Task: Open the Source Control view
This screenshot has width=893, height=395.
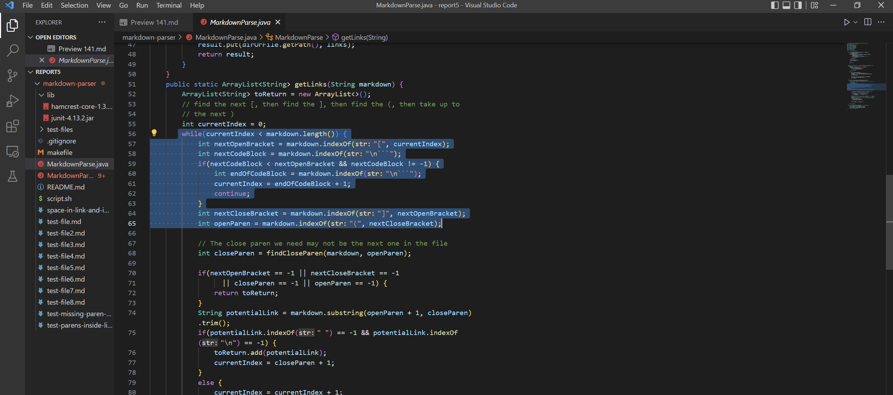Action: click(13, 75)
